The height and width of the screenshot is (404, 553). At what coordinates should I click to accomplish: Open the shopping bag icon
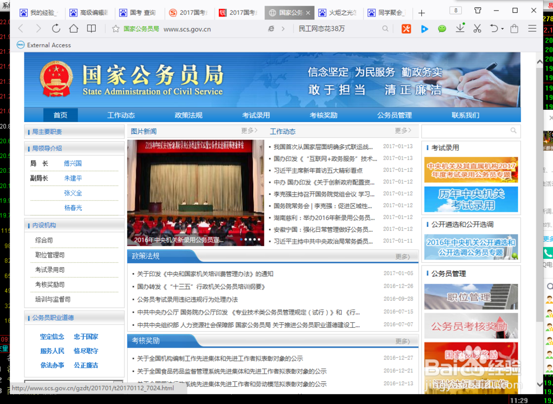point(514,29)
